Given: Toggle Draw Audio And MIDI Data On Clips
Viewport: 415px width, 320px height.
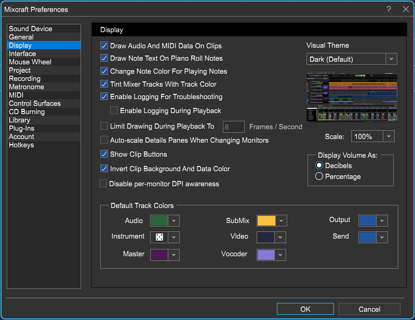Looking at the screenshot, I should tap(104, 46).
